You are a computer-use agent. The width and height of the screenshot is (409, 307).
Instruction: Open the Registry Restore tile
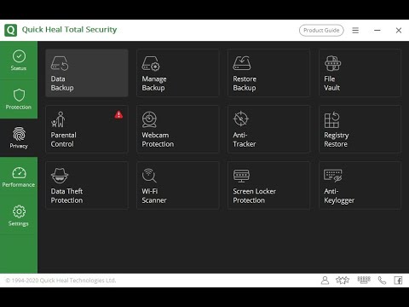(360, 129)
